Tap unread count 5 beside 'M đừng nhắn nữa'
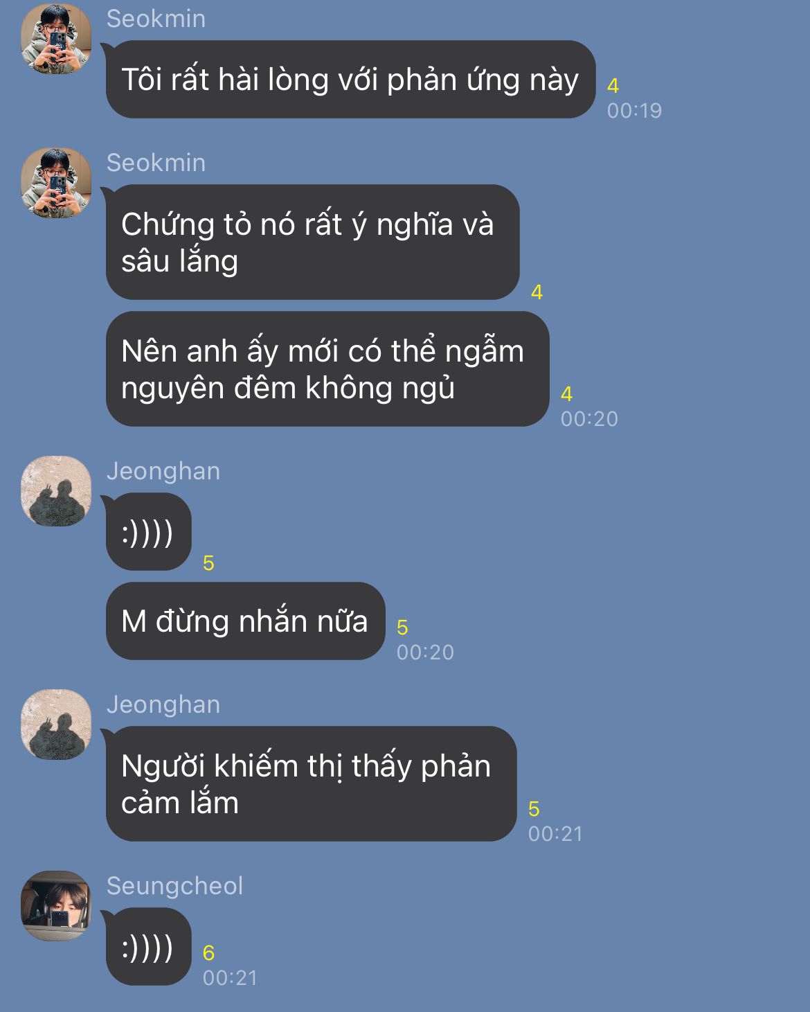The image size is (810, 1012). pos(402,628)
